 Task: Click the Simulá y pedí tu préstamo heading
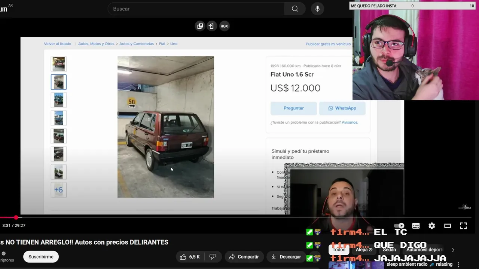(300, 154)
